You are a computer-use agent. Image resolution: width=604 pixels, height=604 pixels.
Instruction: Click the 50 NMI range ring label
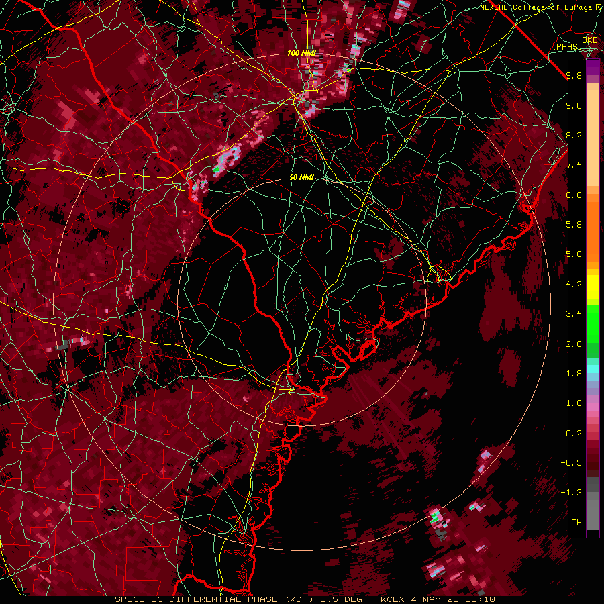pos(301,178)
